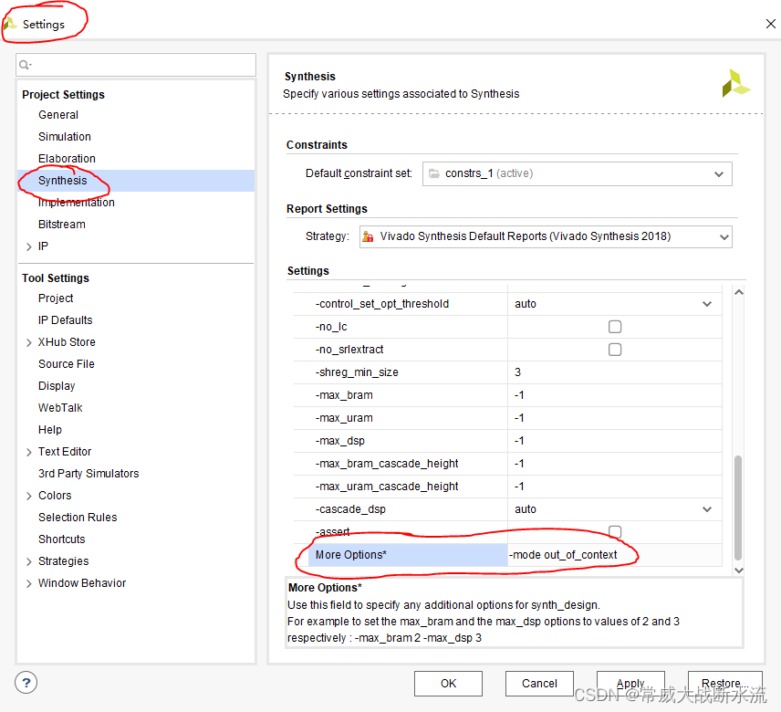Image resolution: width=781 pixels, height=712 pixels.
Task: Open the Elaboration settings page
Action: tap(67, 159)
